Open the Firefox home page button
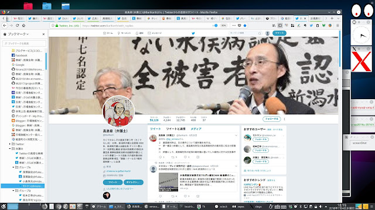Image resolution: width=375 pixels, height=210 pixels. pos(23,26)
